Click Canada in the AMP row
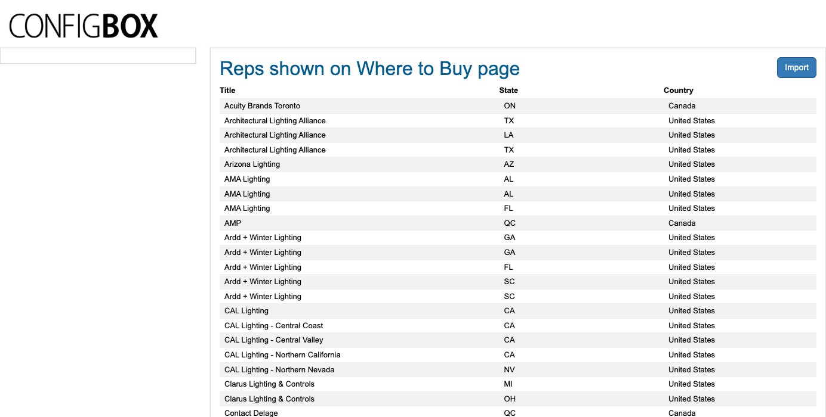The image size is (826, 417). (x=682, y=223)
